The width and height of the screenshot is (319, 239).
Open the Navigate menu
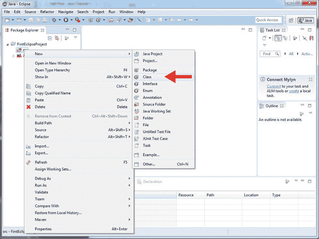click(66, 12)
